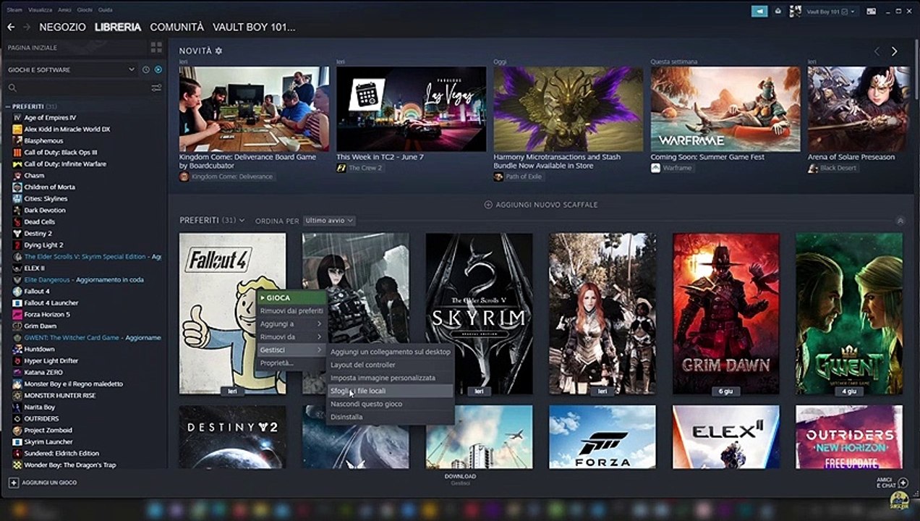Click Pagina Iniziale button

point(74,48)
